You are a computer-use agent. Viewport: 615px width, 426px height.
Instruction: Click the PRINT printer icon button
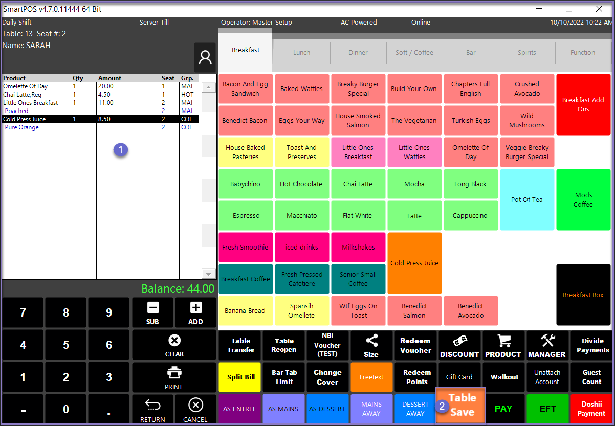(174, 377)
